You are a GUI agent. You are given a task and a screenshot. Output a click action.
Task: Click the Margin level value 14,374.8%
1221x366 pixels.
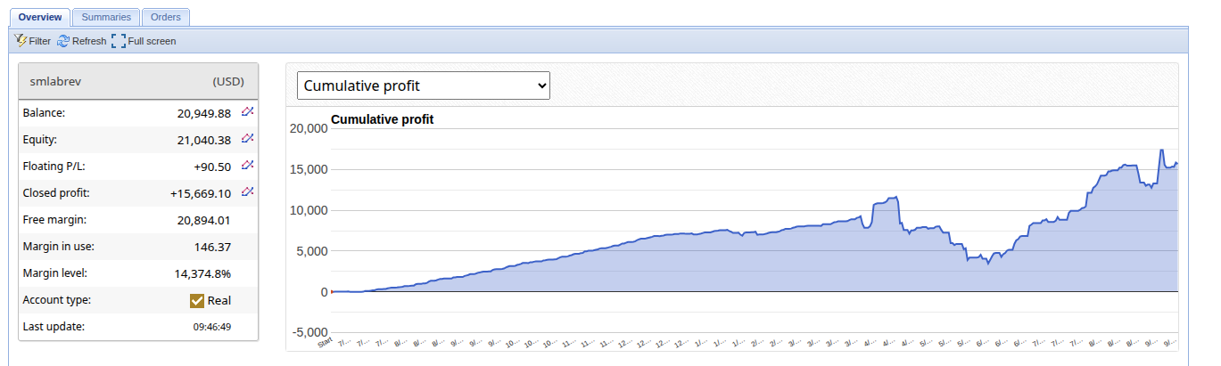point(202,273)
